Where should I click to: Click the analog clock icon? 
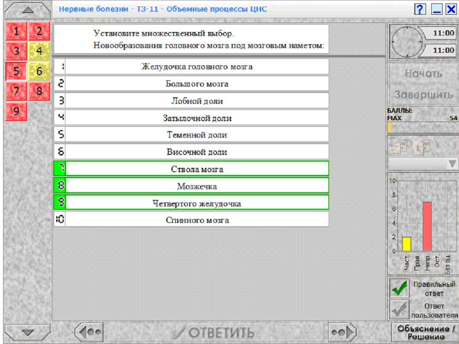pyautogui.click(x=407, y=42)
